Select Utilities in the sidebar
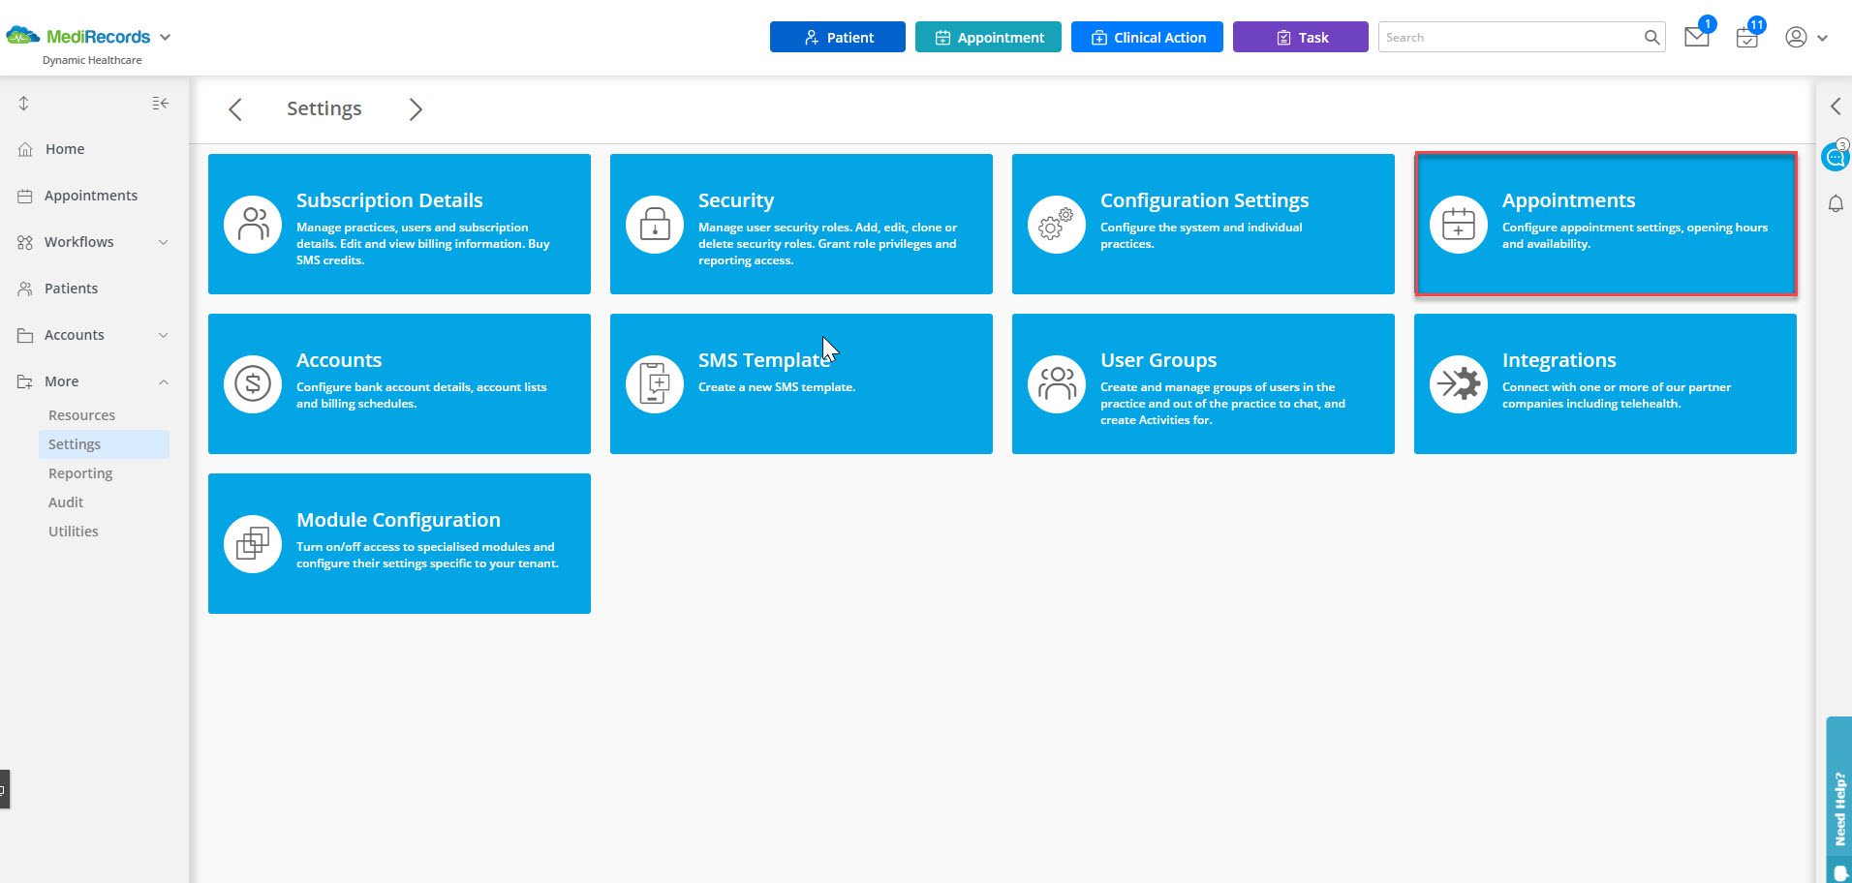 pyautogui.click(x=73, y=531)
